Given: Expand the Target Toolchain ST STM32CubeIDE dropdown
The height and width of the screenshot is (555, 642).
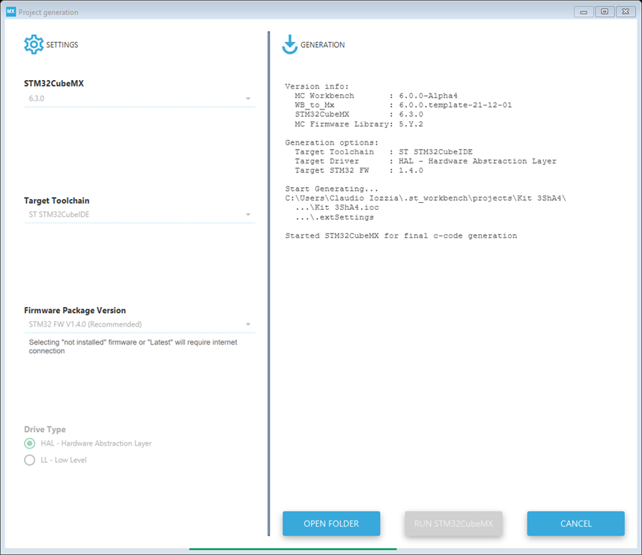Looking at the screenshot, I should (x=139, y=214).
